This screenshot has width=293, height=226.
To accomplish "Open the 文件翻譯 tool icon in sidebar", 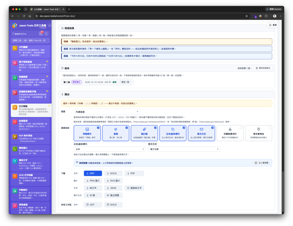I will [x=15, y=48].
